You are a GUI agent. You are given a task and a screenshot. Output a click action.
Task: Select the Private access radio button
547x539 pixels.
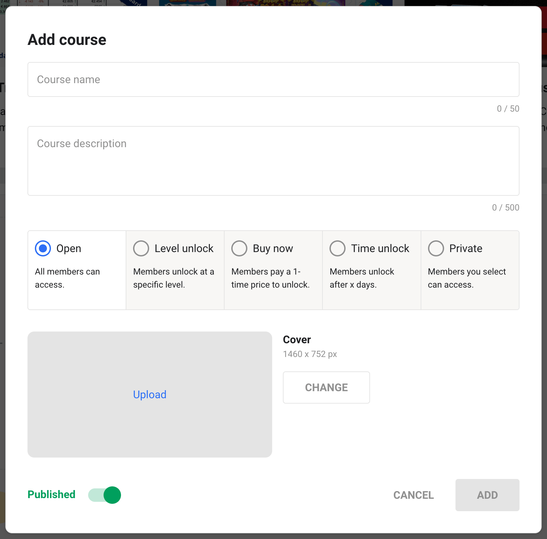tap(436, 248)
